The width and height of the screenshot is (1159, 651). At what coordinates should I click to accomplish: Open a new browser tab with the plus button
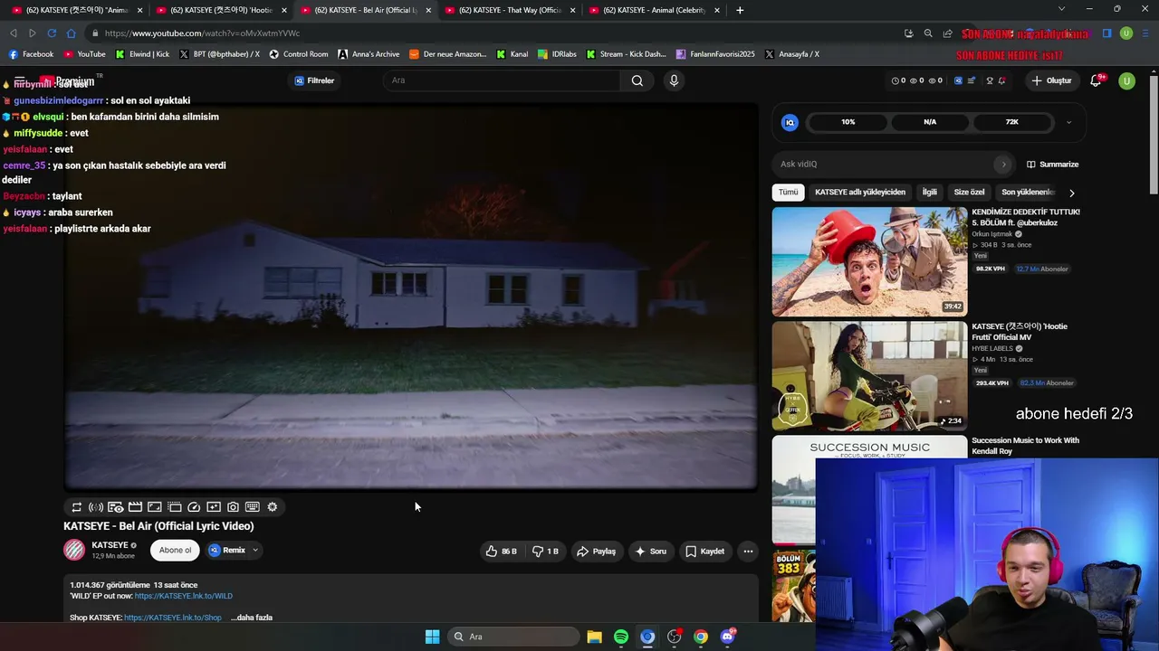740,10
